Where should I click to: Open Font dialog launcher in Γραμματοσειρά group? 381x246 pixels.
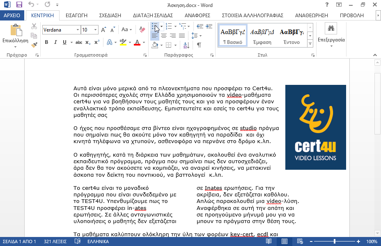pos(145,55)
